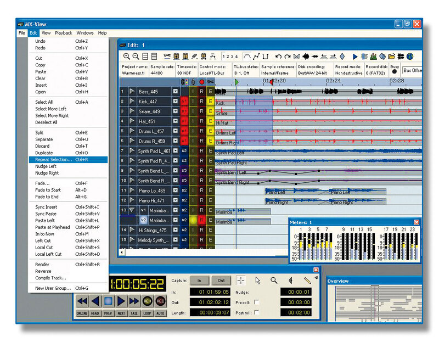Screen dimensions: 439x342
Task: Toggle input monitor I on Snare_449 track
Action: (x=193, y=111)
